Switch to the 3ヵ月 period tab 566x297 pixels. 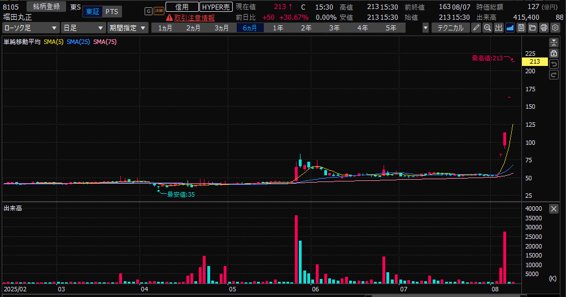coord(221,28)
